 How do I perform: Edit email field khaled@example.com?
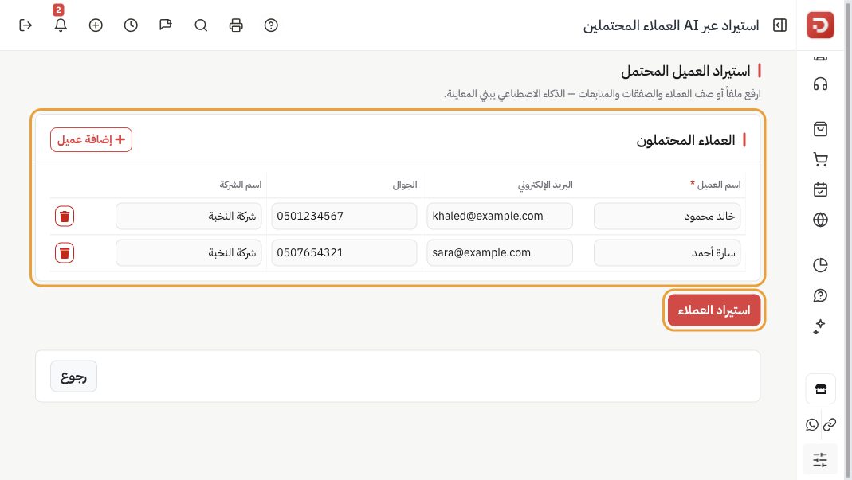(500, 216)
